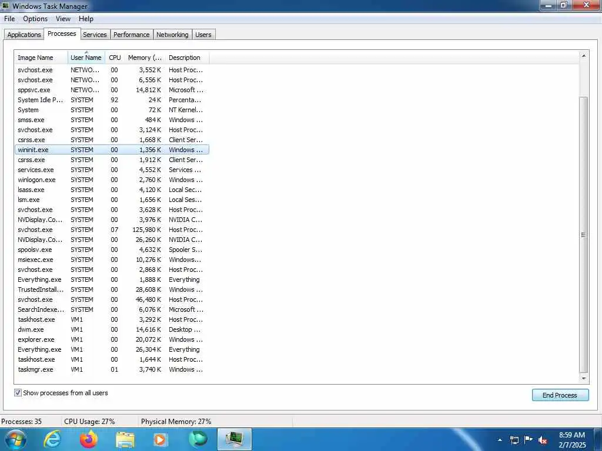
Task: Open Windows Explorer folder icon in taskbar
Action: coord(125,439)
